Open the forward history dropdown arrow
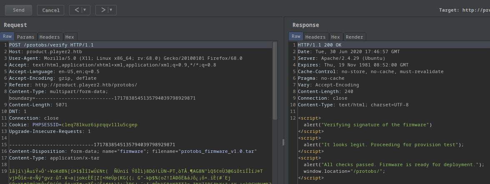Viewport: 490px width, 184px height. tap(111, 10)
